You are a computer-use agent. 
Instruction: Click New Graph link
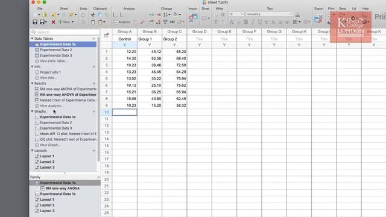pos(50,145)
